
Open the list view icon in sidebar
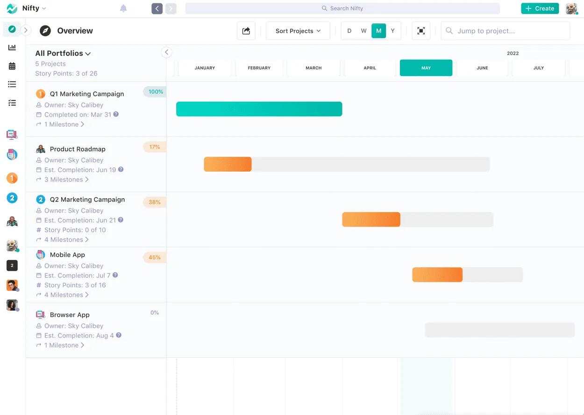(12, 84)
